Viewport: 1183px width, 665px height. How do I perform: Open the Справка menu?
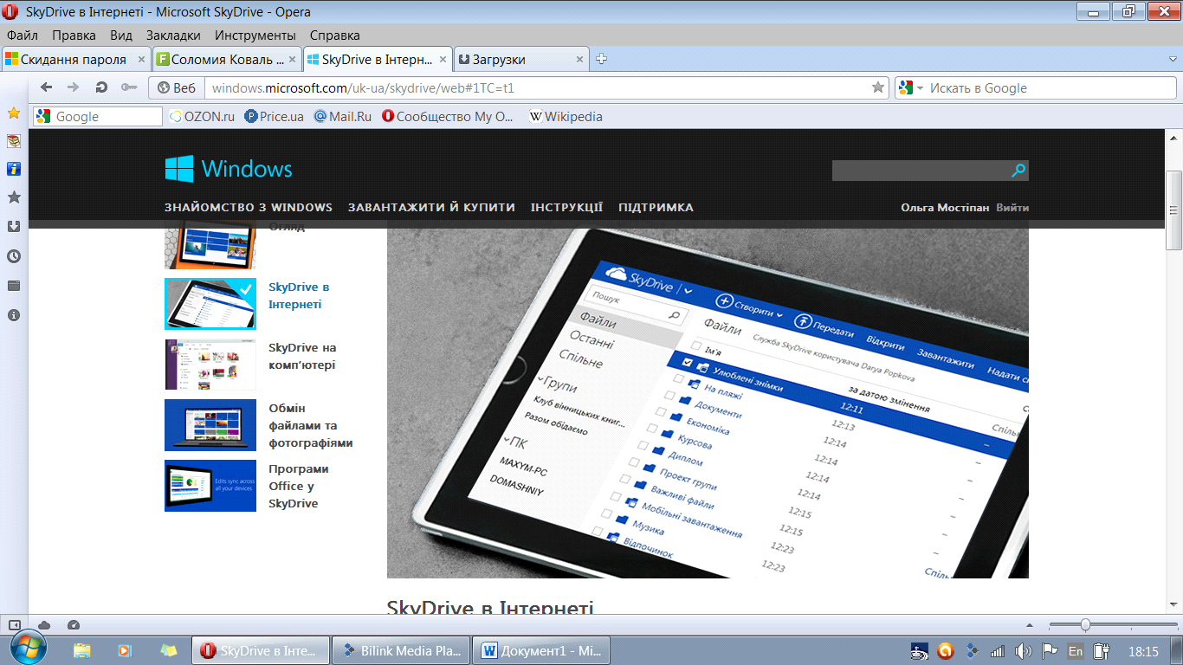coord(334,36)
